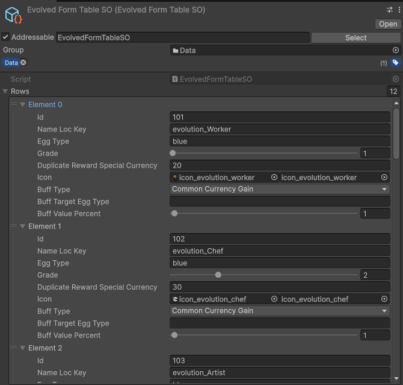Image resolution: width=403 pixels, height=385 pixels.
Task: Click Duplicate Reward field with 30
Action: coord(280,287)
